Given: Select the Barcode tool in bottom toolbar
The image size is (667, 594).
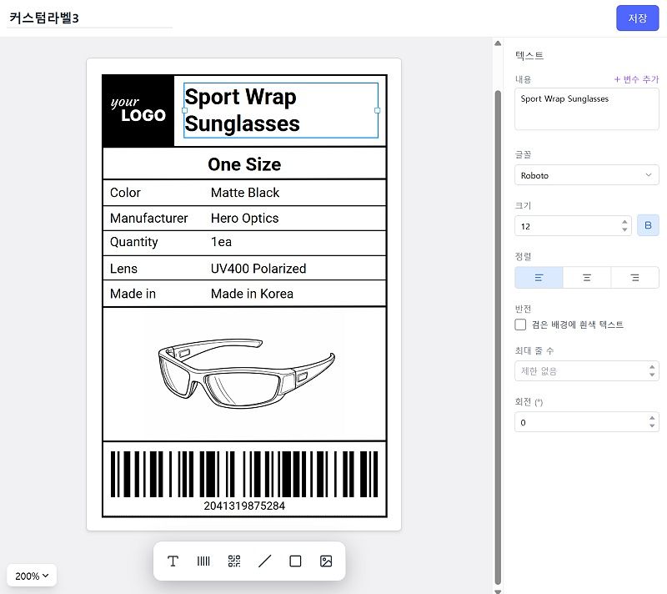Looking at the screenshot, I should click(203, 561).
